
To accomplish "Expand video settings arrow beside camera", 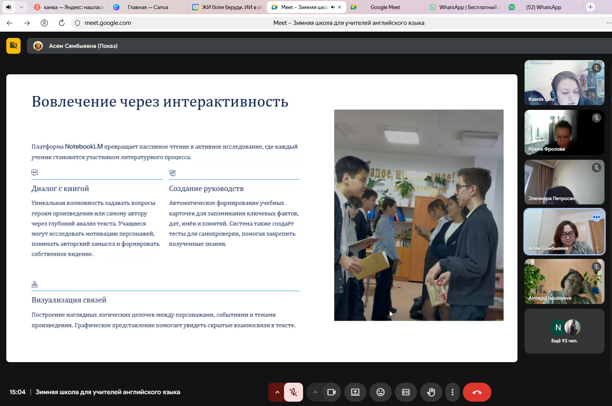I will (x=315, y=392).
